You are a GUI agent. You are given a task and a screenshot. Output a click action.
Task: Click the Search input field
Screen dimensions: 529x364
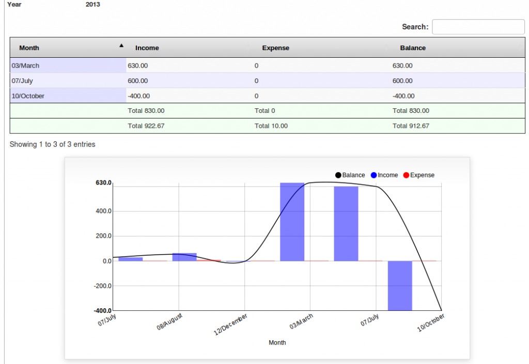tap(478, 27)
